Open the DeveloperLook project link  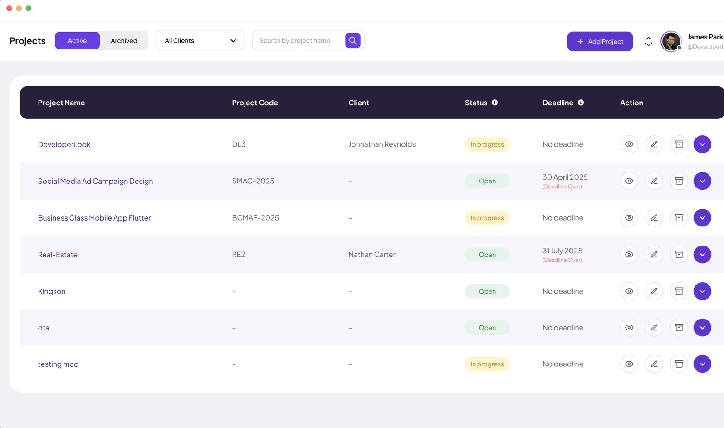(64, 144)
